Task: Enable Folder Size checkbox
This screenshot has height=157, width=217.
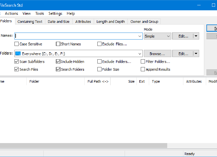Action: pyautogui.click(x=99, y=69)
